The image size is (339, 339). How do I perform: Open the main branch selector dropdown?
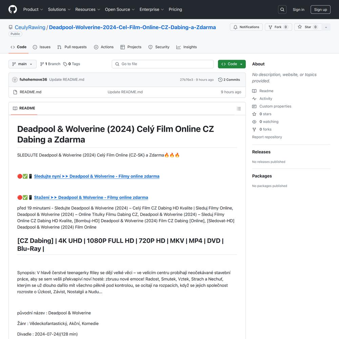22,64
